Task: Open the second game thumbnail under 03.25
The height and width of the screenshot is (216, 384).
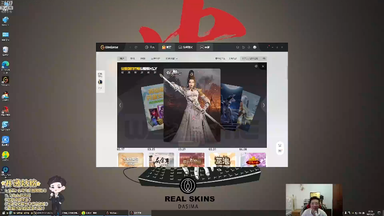Action: (x=161, y=160)
